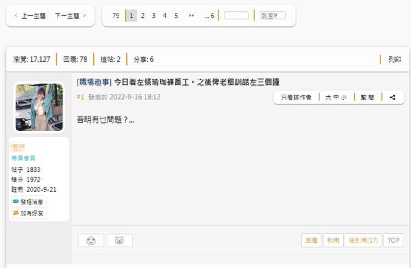Switch to simplified Chinese 簡

(371, 97)
